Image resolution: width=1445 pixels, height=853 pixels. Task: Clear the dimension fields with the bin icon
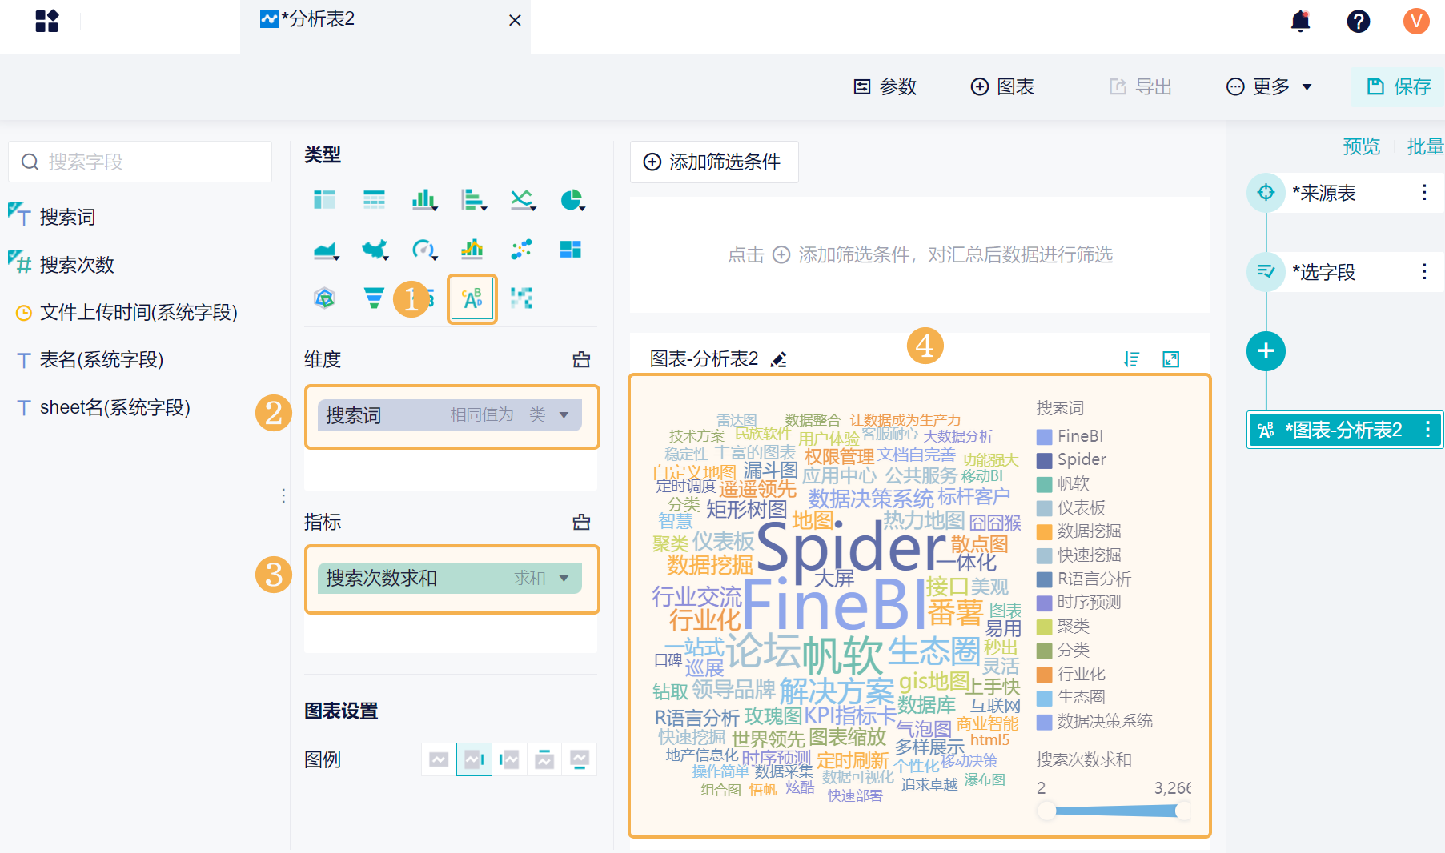(x=582, y=360)
